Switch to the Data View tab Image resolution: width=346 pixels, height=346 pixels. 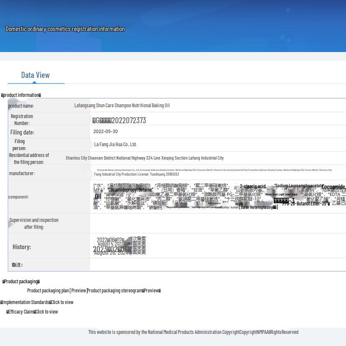35,75
